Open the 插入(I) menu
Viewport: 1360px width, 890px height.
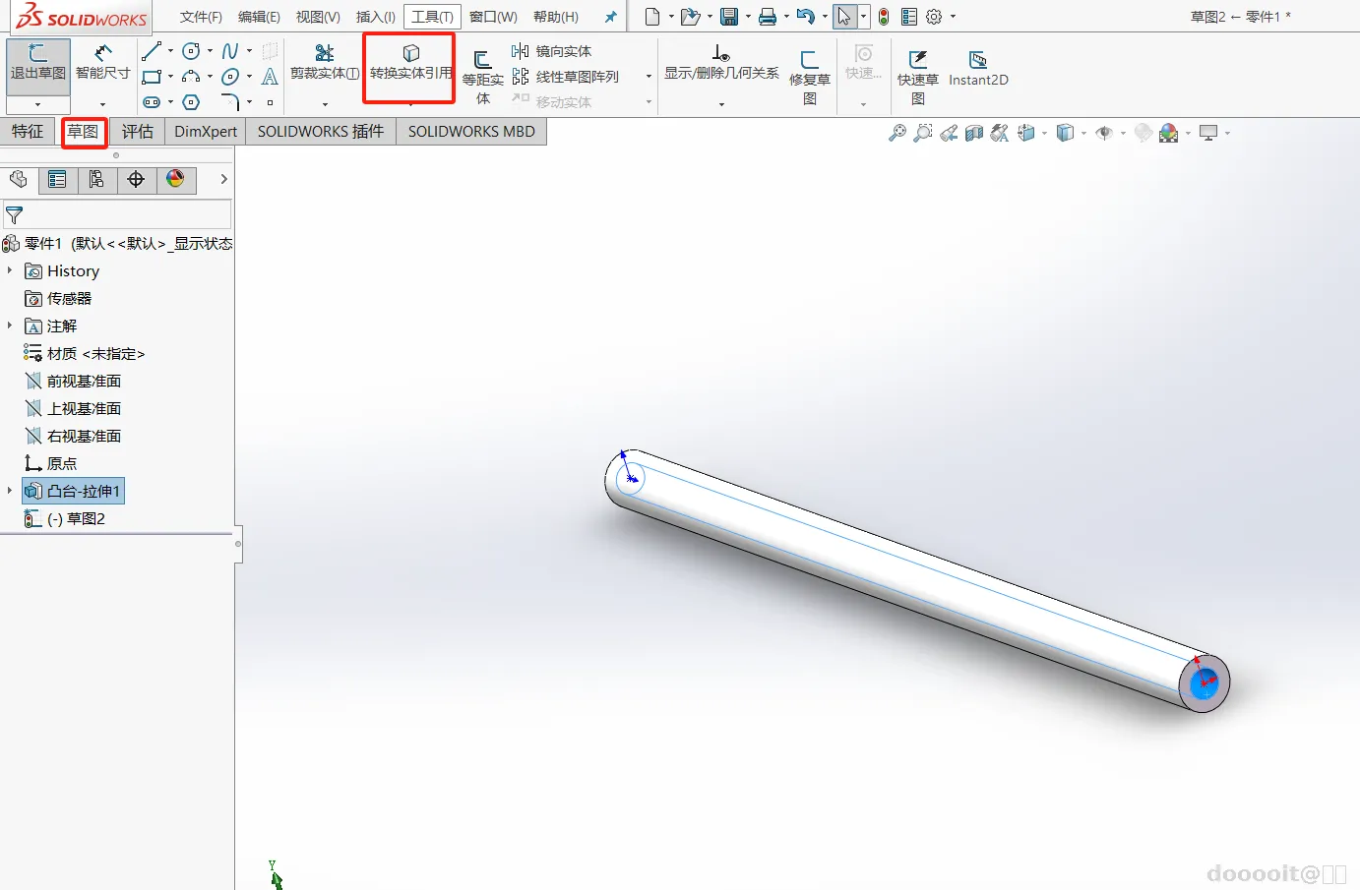[x=375, y=17]
